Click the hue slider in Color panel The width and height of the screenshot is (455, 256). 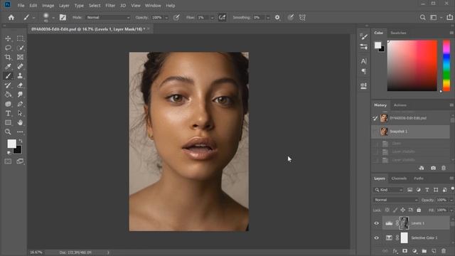(x=446, y=65)
